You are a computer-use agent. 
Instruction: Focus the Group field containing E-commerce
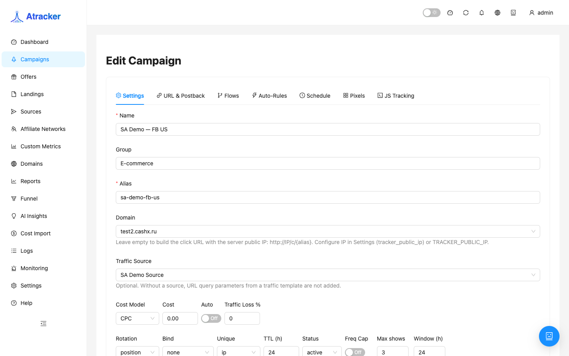pyautogui.click(x=328, y=163)
